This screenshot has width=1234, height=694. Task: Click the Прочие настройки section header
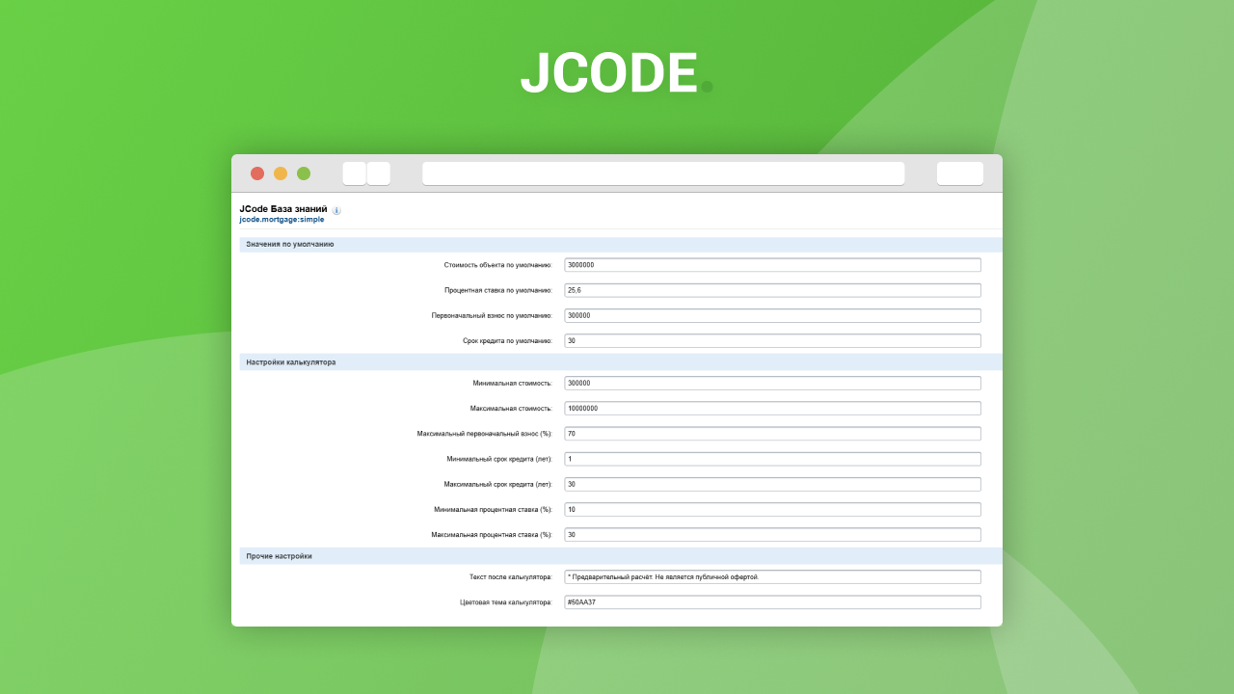[280, 556]
